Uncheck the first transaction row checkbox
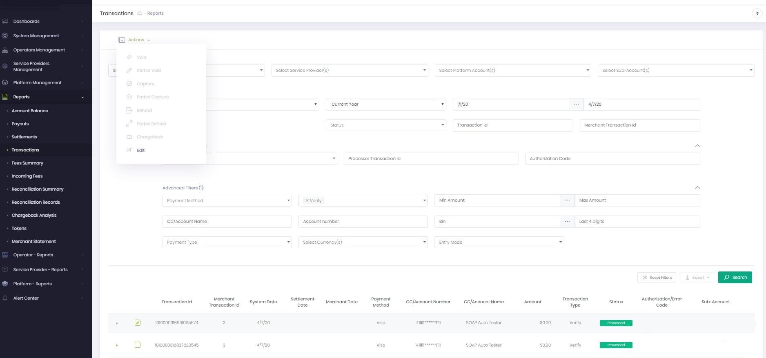 tap(138, 322)
